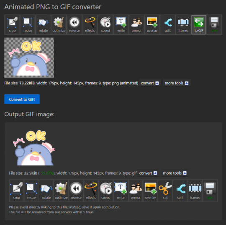
Task: Reverse the output GIF via bottom toolbar
Action: (x=76, y=191)
